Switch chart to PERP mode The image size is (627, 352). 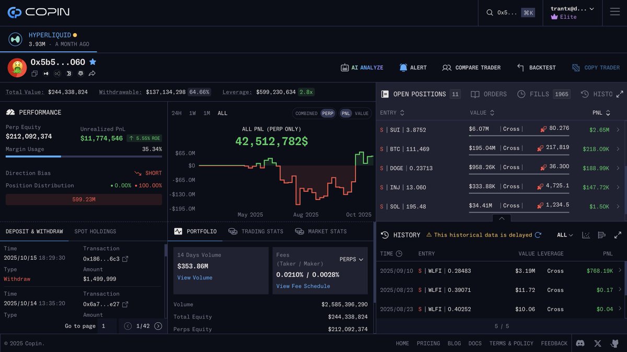[328, 113]
